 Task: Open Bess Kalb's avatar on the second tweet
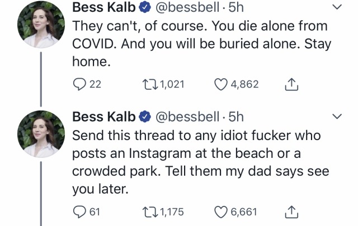click(41, 134)
